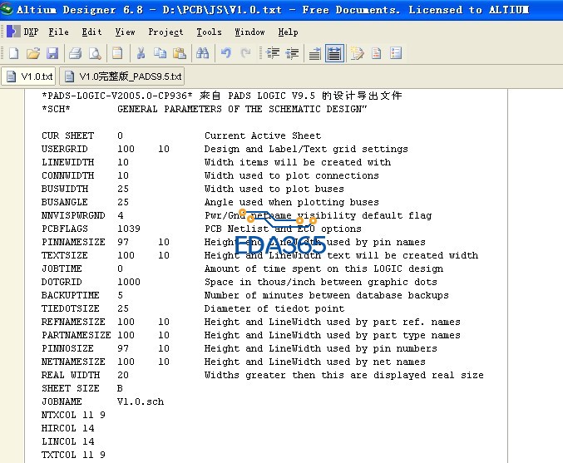Click the LINEWIDTH parameter name
The width and height of the screenshot is (563, 463).
click(x=68, y=162)
